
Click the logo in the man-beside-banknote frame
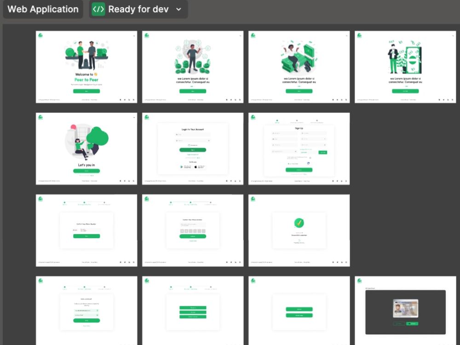359,35
